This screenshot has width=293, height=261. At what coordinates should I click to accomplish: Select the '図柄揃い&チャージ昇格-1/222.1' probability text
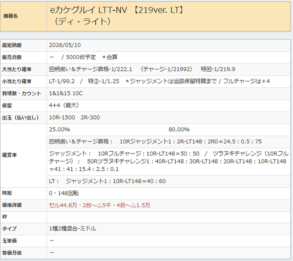(90, 69)
